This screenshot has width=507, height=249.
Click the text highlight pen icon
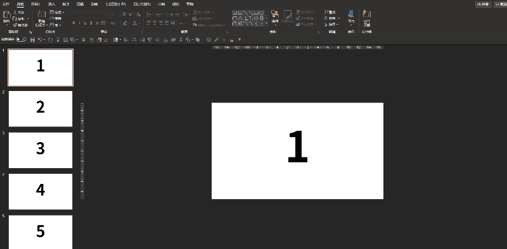pos(125,23)
